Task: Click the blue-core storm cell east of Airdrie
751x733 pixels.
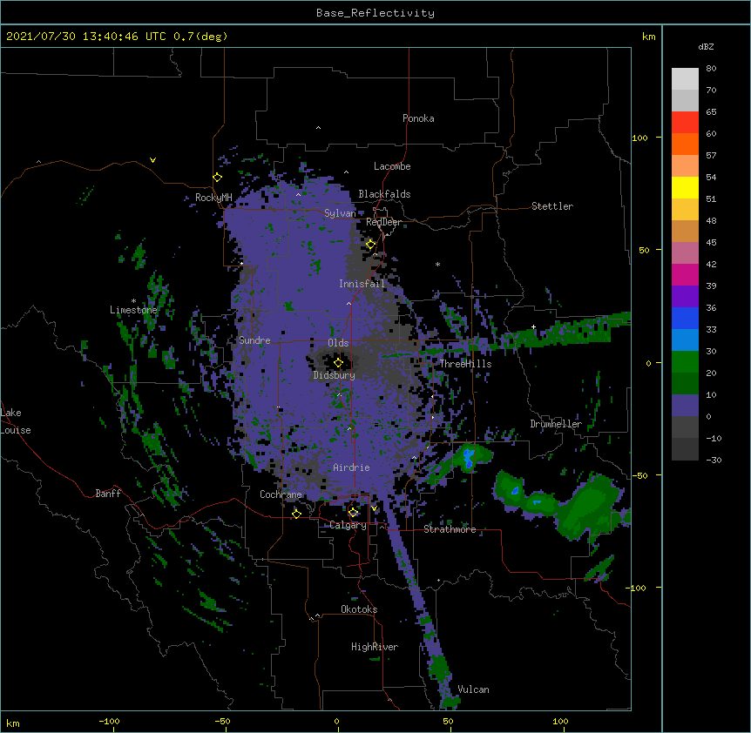Action: point(468,457)
